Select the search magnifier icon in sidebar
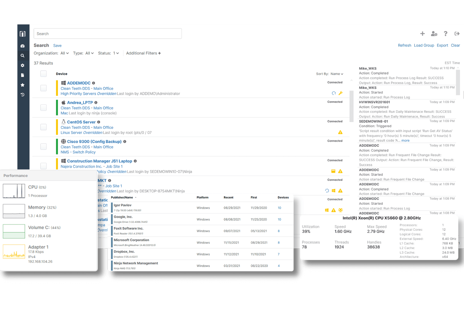This screenshot has width=464, height=309. (23, 56)
